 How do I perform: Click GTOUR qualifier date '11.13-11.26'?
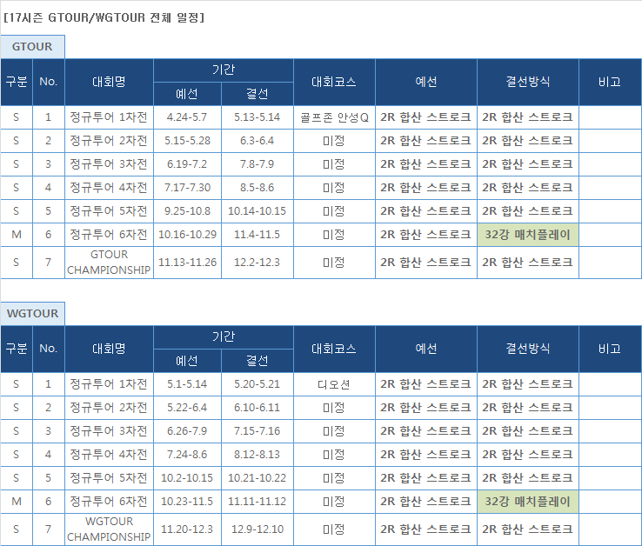187,263
